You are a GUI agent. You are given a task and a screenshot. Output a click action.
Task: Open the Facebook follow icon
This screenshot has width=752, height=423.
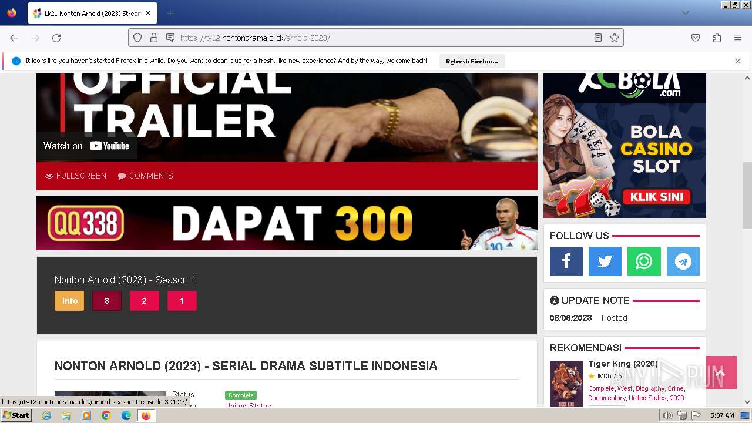point(566,261)
